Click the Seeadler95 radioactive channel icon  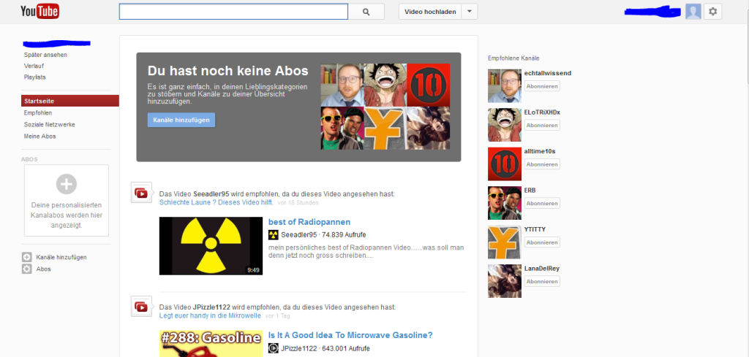[x=273, y=234]
